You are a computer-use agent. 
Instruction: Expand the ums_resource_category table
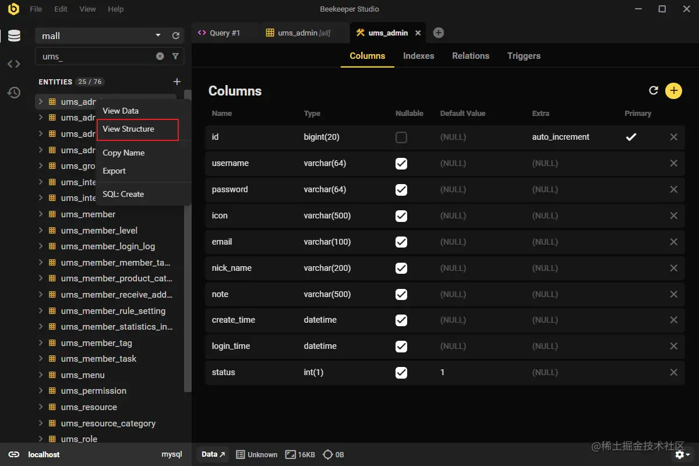point(41,423)
